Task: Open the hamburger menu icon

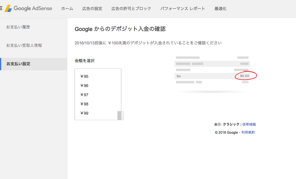Action: [1, 8]
